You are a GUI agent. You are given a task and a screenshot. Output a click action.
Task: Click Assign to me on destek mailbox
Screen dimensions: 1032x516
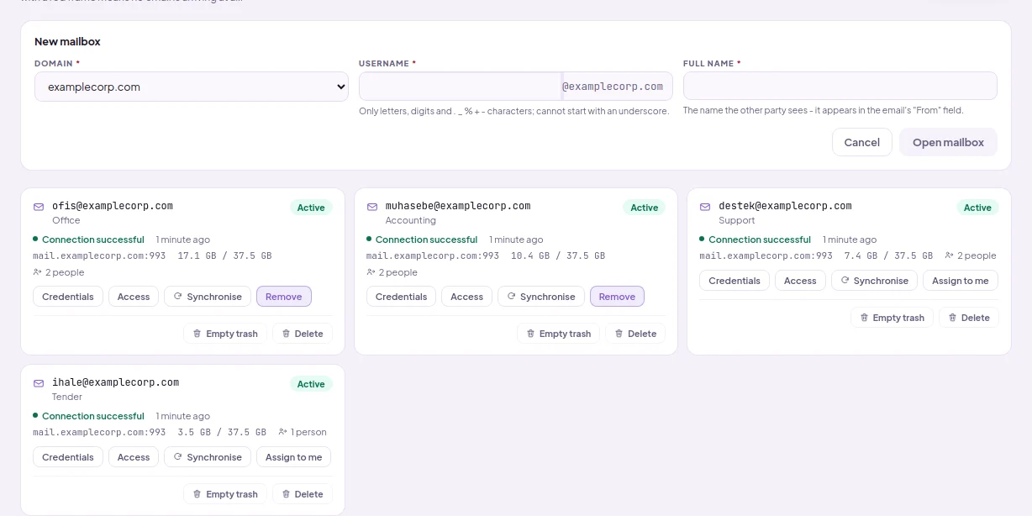coord(961,281)
